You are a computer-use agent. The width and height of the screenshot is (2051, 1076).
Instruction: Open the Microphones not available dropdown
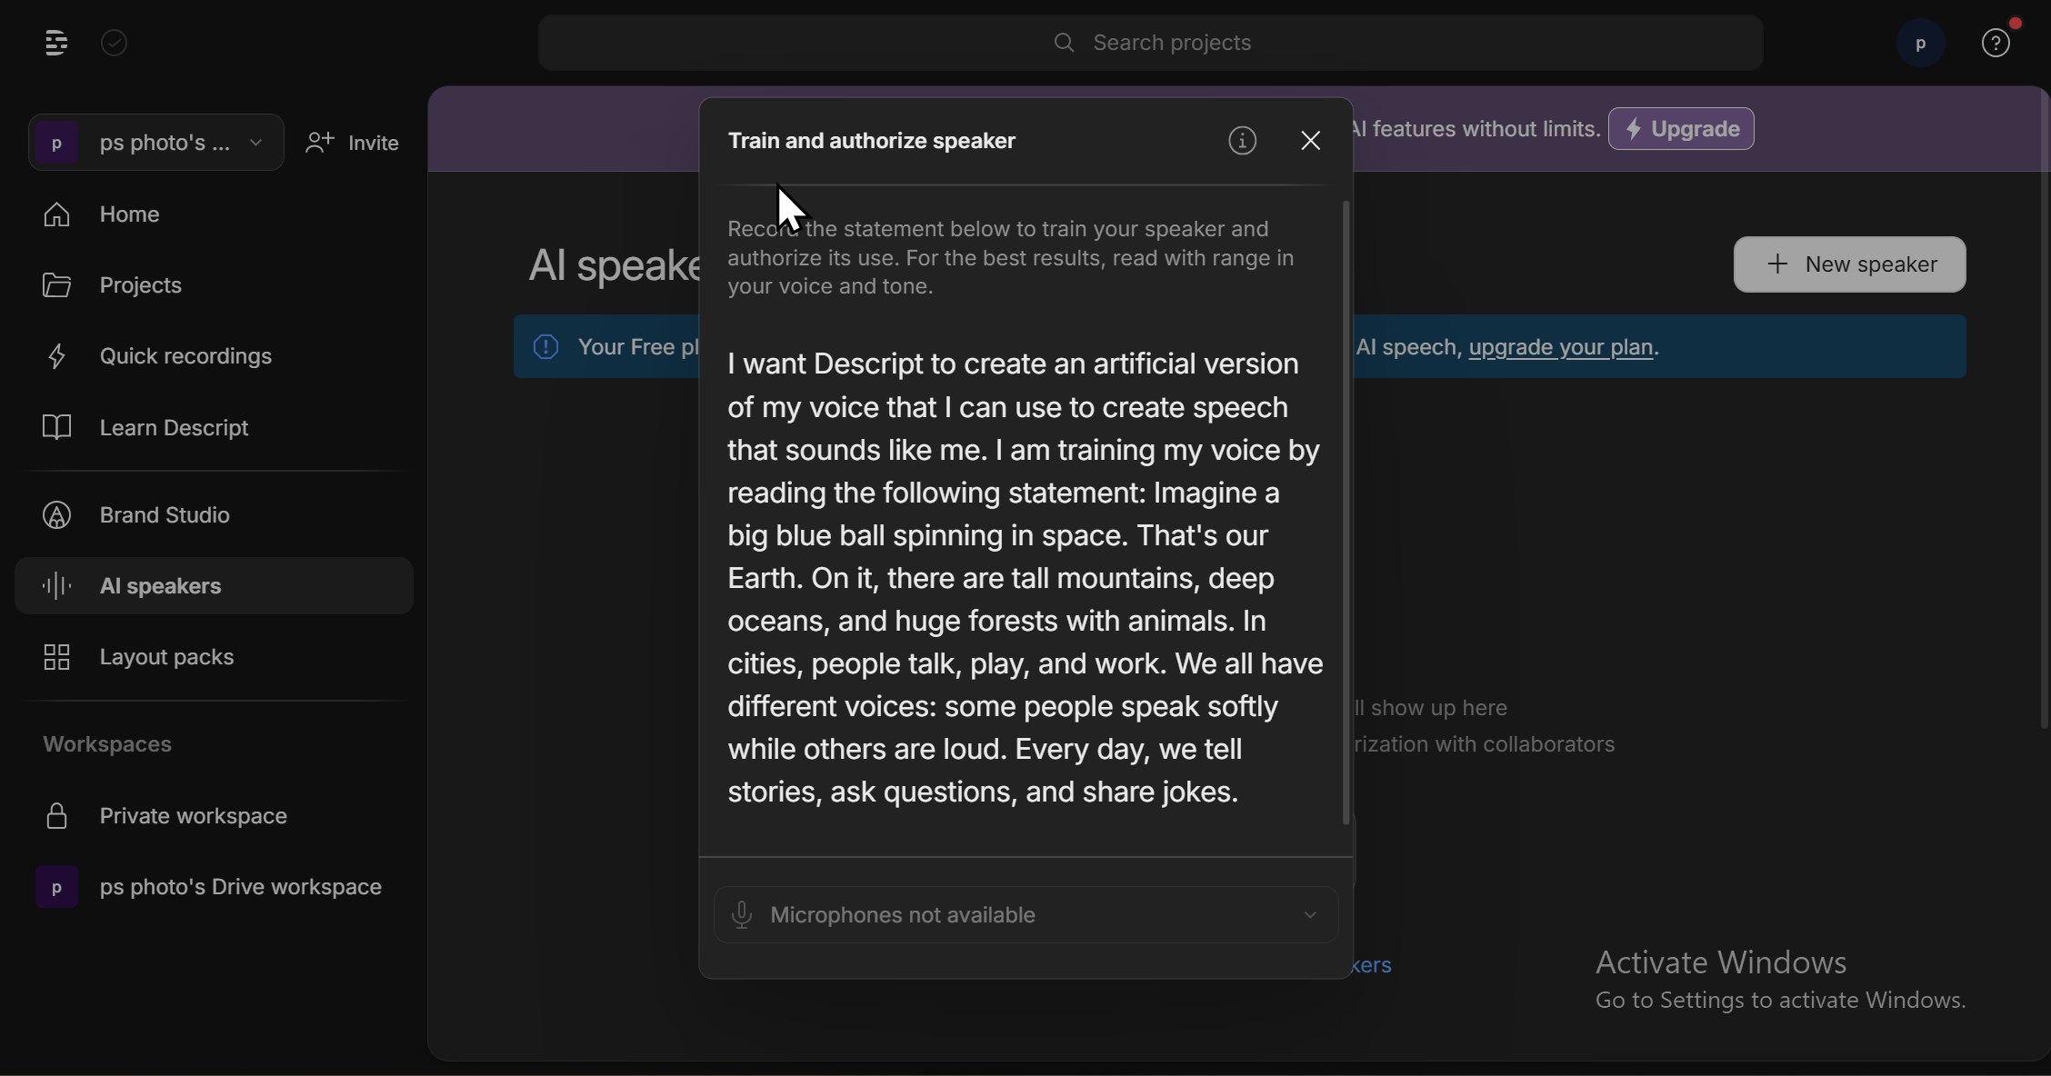pos(1025,914)
